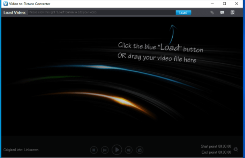Click the register key icon
Viewport: 245px width, 158px height.
233,12
